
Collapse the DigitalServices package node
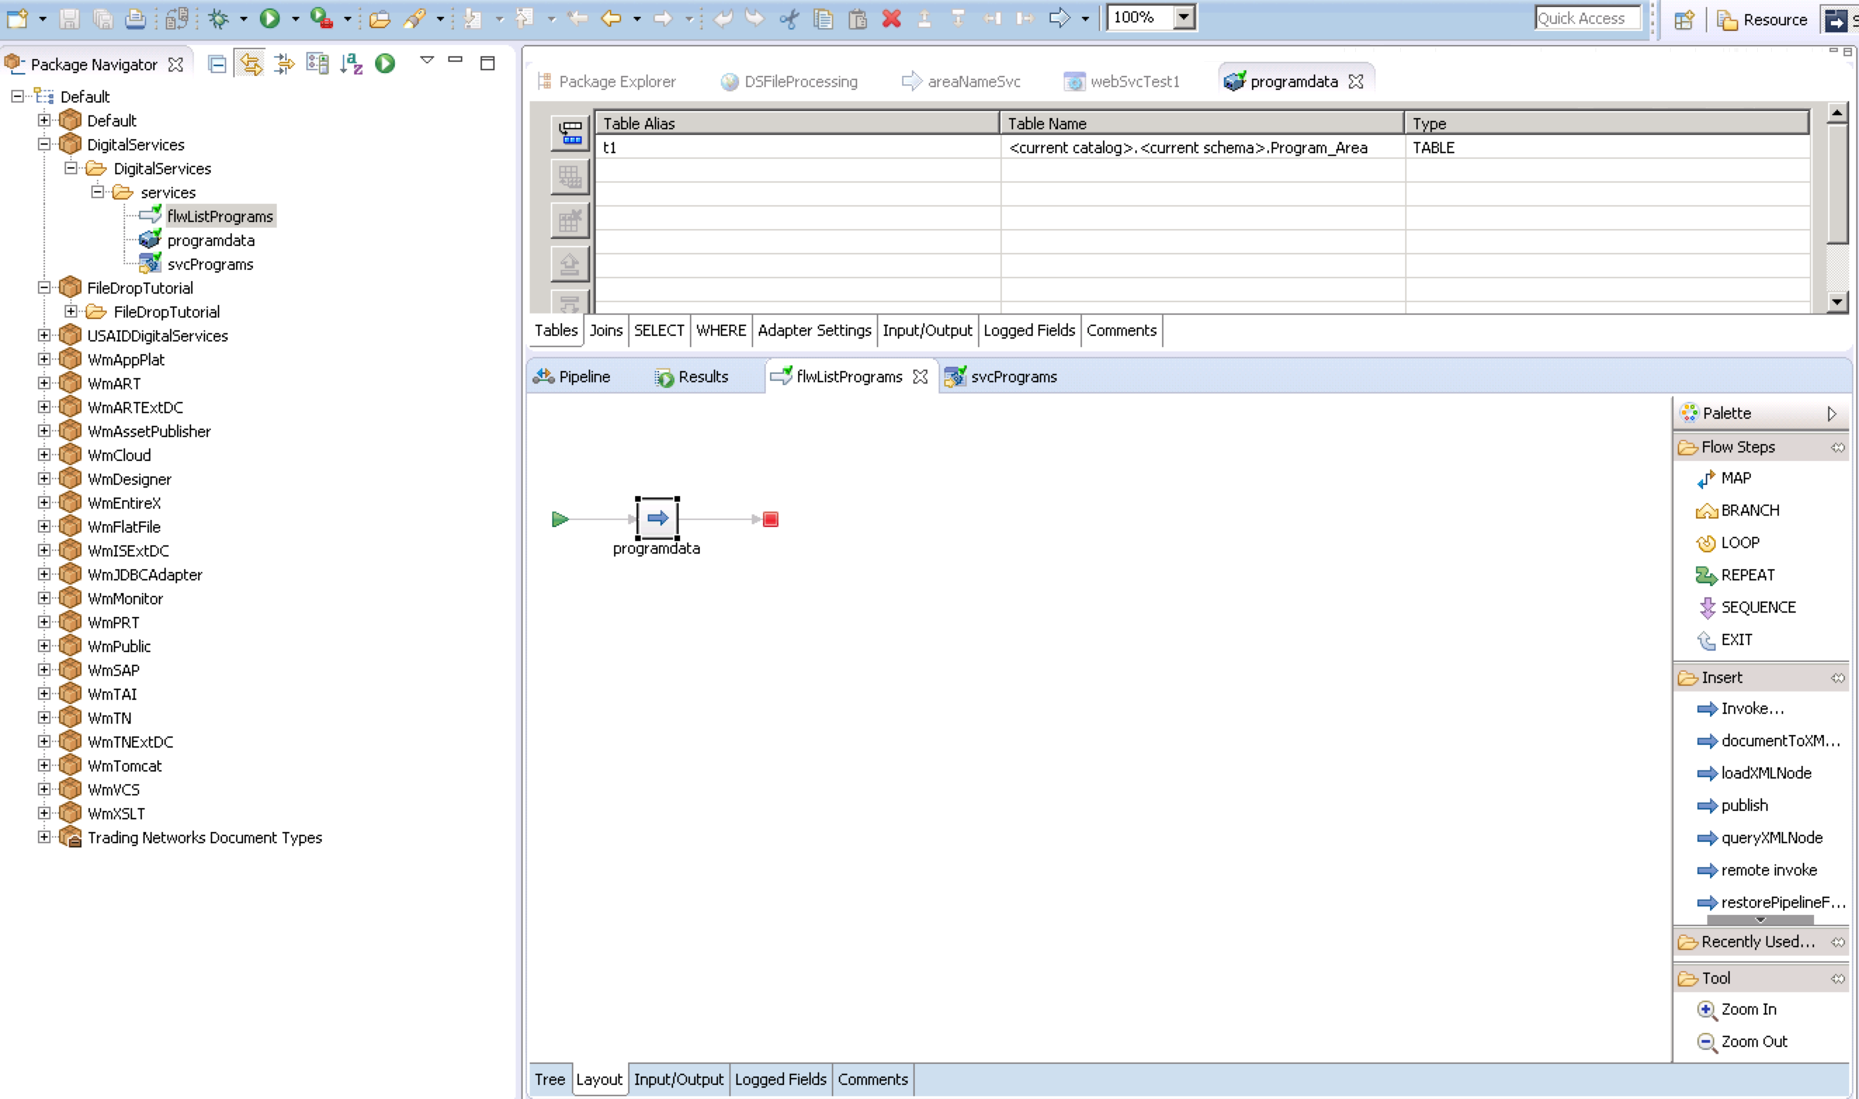pyautogui.click(x=44, y=145)
